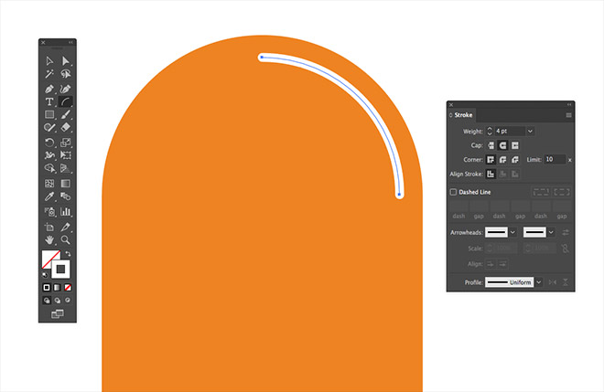Viewport: 604px width, 392px height.
Task: Collapse the Stroke panel with double arrows
Action: click(x=569, y=105)
